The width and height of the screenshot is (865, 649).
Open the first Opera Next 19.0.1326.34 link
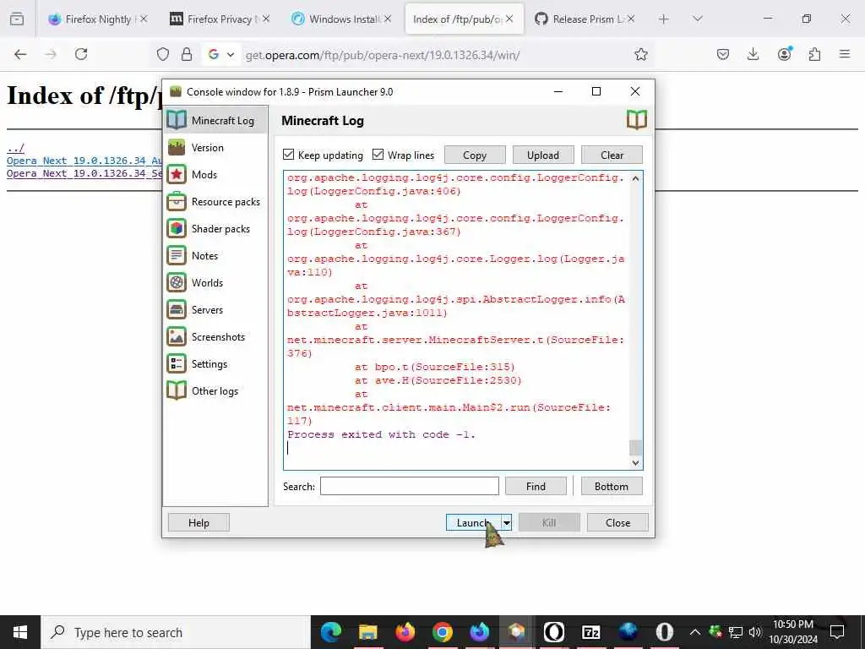pyautogui.click(x=84, y=161)
